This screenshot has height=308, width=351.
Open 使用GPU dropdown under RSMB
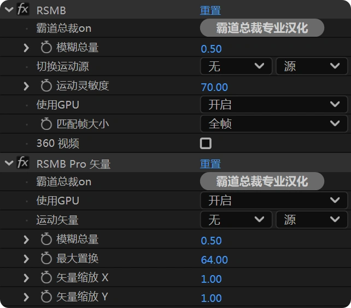(x=274, y=105)
